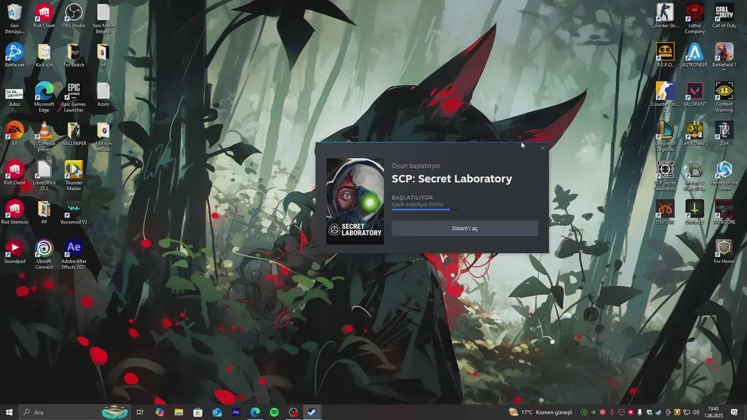Select the Edit için müzik folder

tap(103, 136)
